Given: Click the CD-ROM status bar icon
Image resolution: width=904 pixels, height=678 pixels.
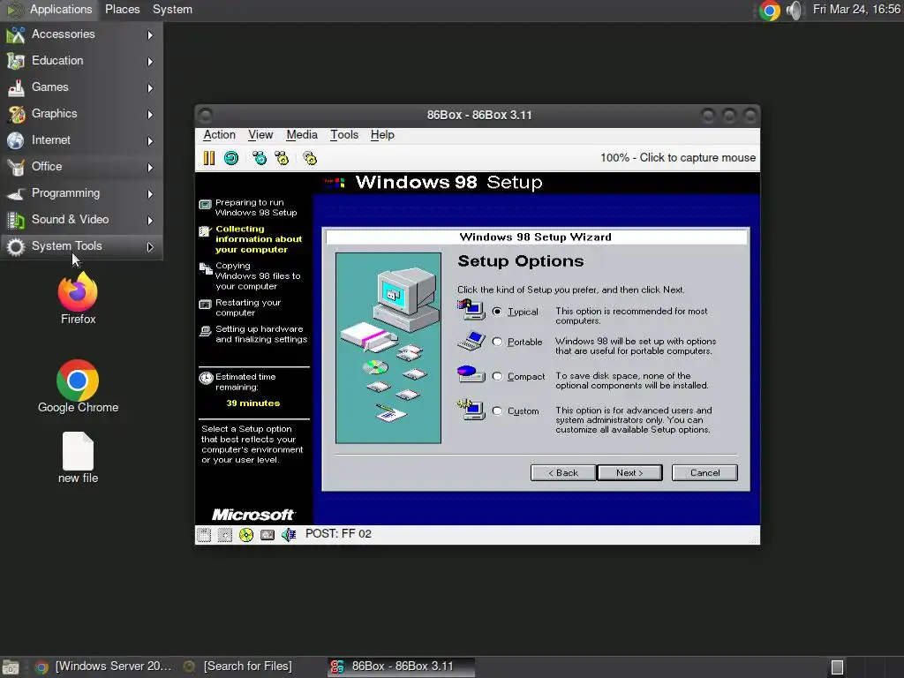Looking at the screenshot, I should coord(246,534).
